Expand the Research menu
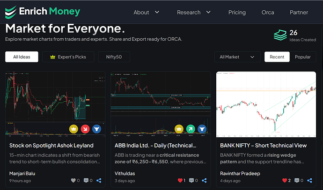This screenshot has width=323, height=190. [193, 12]
